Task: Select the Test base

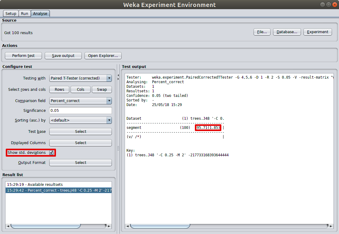Action: coord(81,132)
